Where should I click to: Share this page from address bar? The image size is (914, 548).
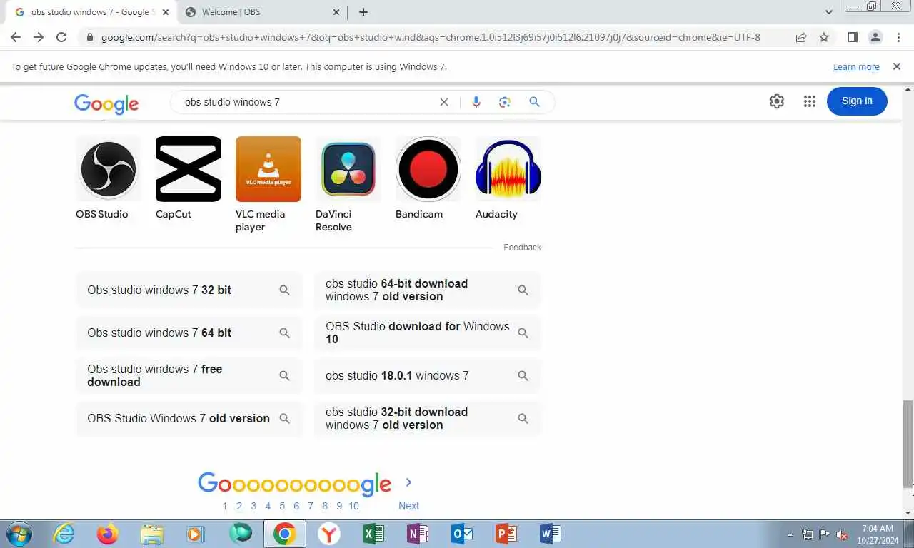coord(801,37)
